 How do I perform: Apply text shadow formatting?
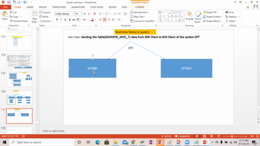[69, 20]
